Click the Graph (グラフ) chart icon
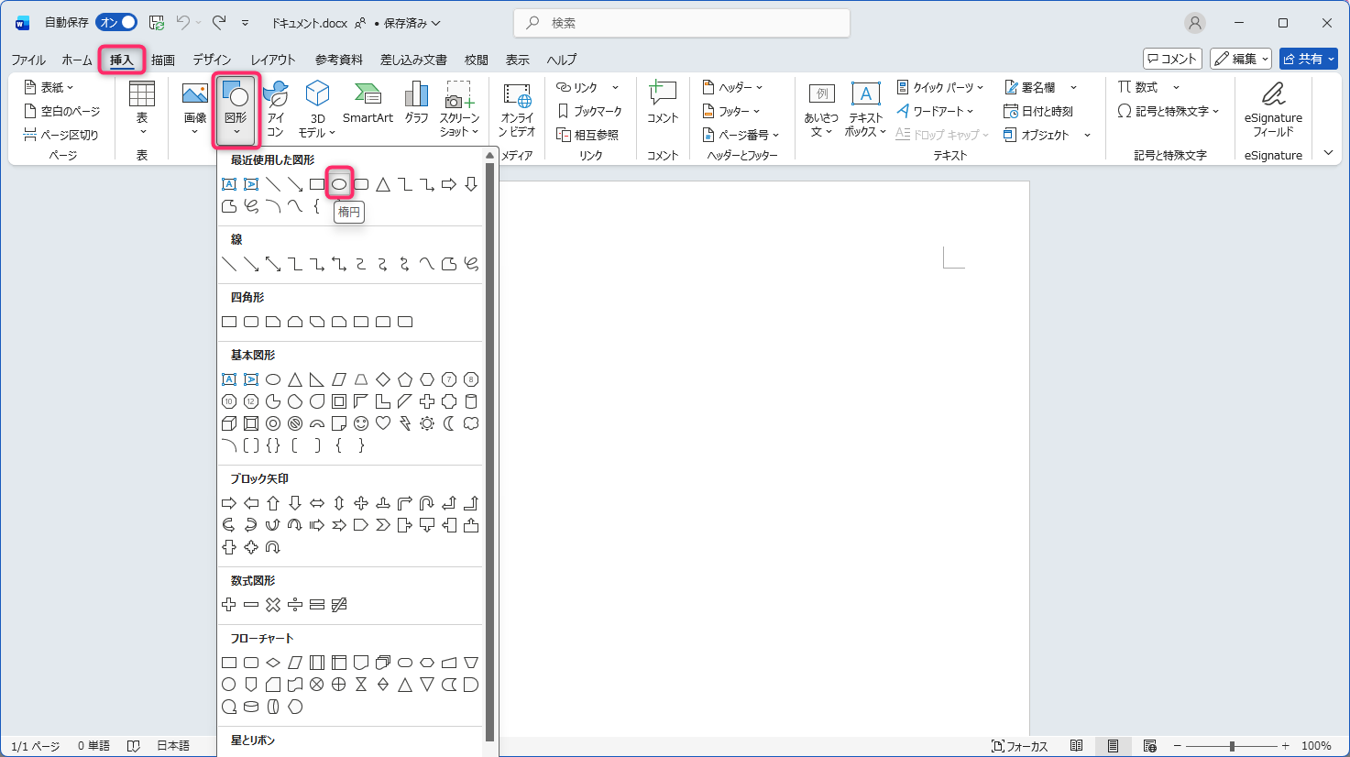The width and height of the screenshot is (1350, 757). tap(416, 103)
